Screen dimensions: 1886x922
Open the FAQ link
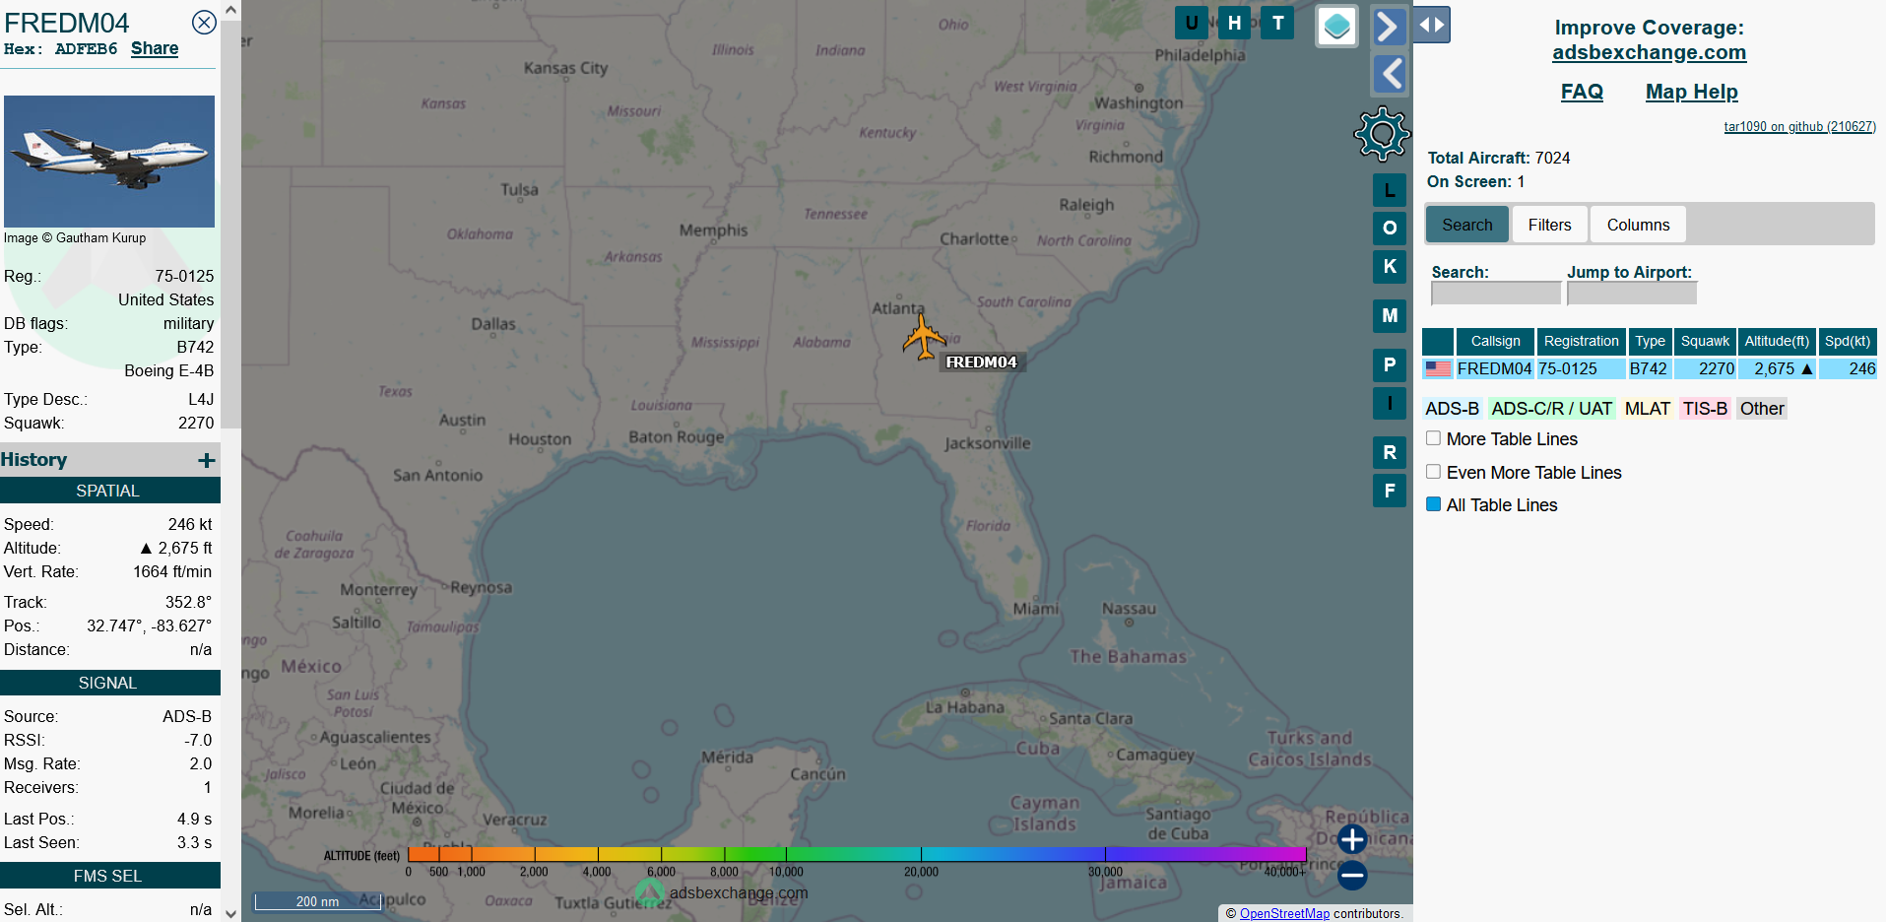[1582, 92]
